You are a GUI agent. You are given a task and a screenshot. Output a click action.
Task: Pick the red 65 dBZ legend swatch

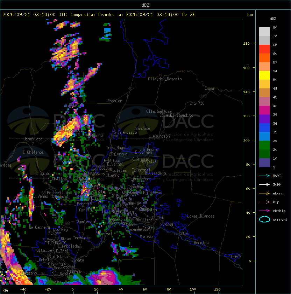(264, 49)
